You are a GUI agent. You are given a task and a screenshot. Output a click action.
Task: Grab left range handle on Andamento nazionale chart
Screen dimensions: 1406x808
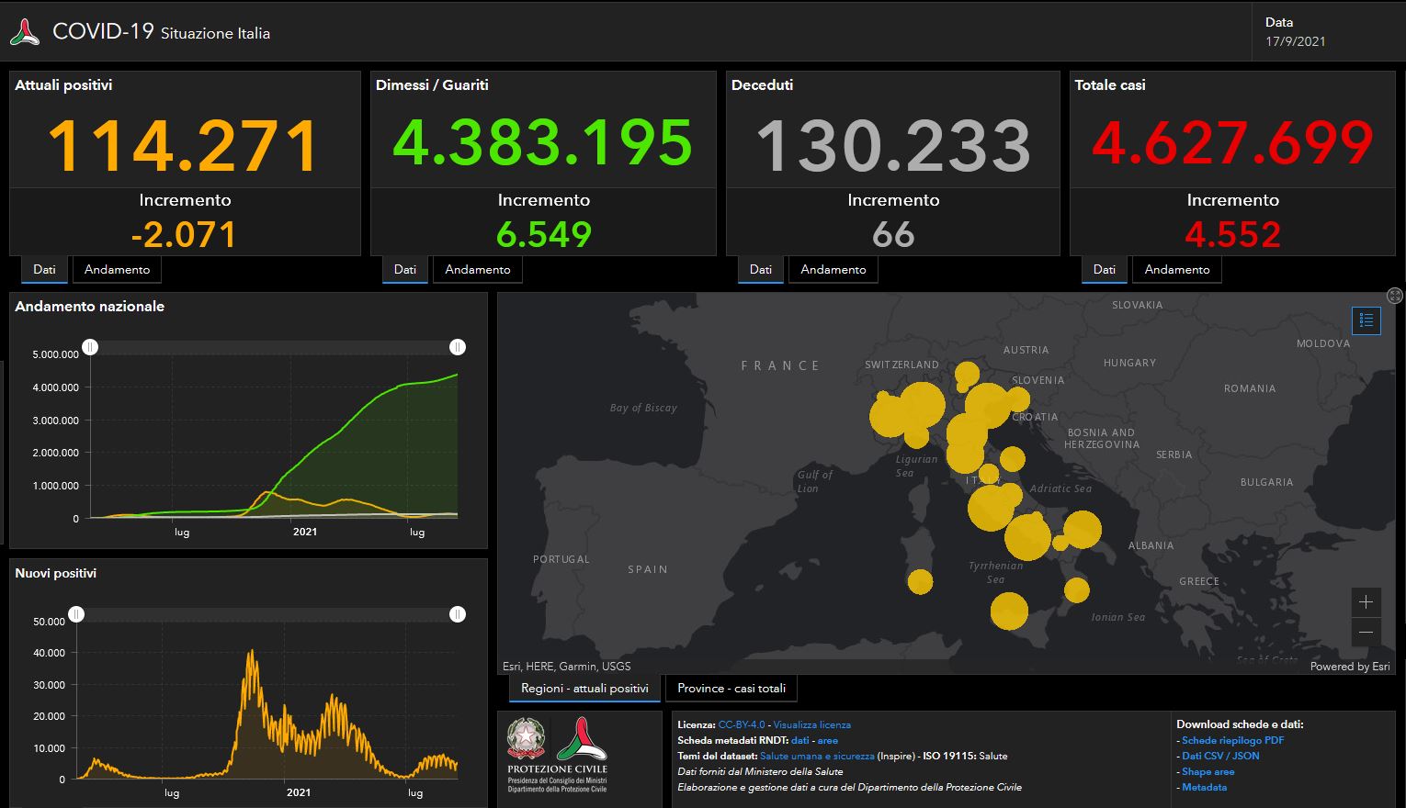90,347
